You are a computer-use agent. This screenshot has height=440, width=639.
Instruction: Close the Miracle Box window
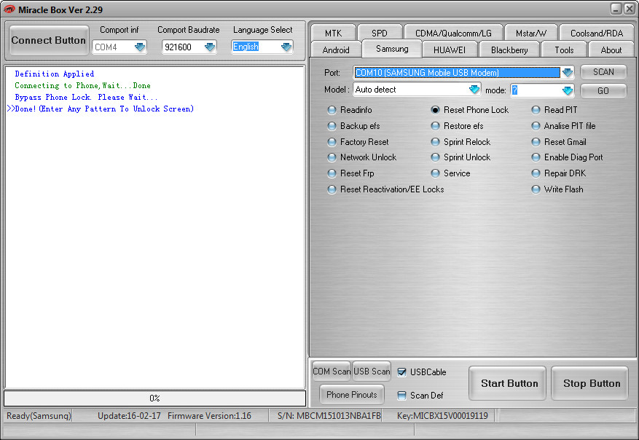tap(630, 9)
